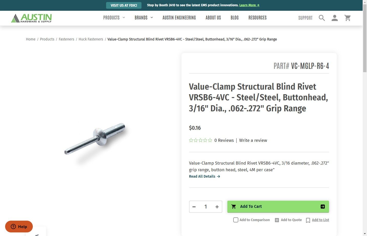The height and width of the screenshot is (236, 367).
Task: Expand the Brands dropdown menu
Action: pos(144,18)
